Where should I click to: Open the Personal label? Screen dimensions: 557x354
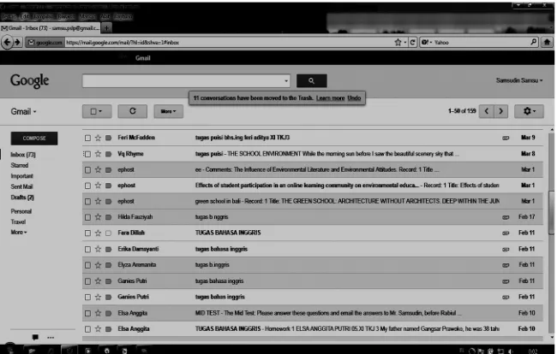tap(21, 211)
